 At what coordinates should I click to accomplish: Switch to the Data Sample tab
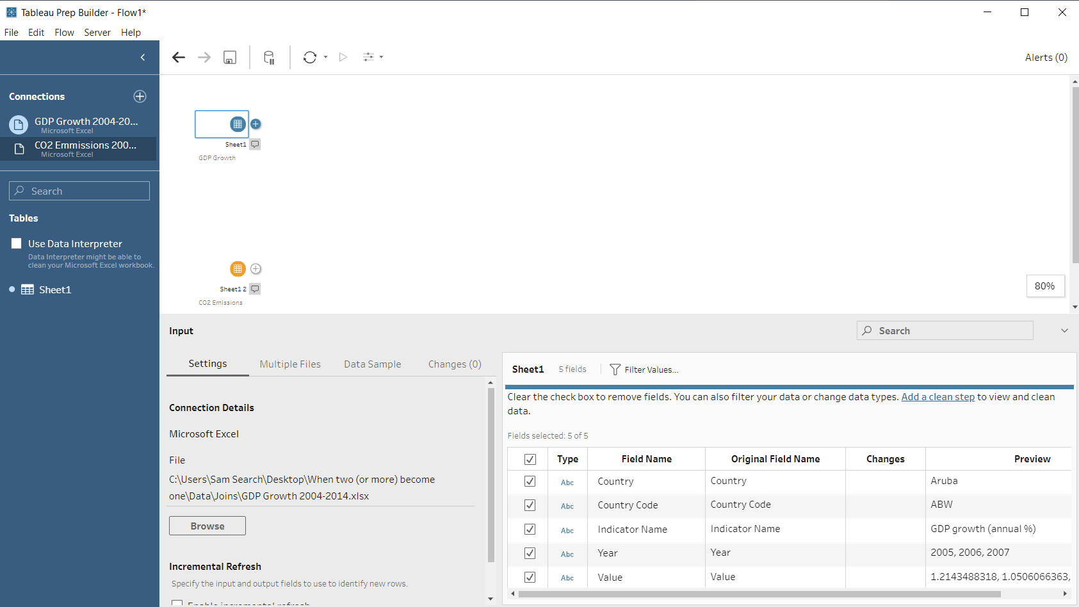coord(372,364)
